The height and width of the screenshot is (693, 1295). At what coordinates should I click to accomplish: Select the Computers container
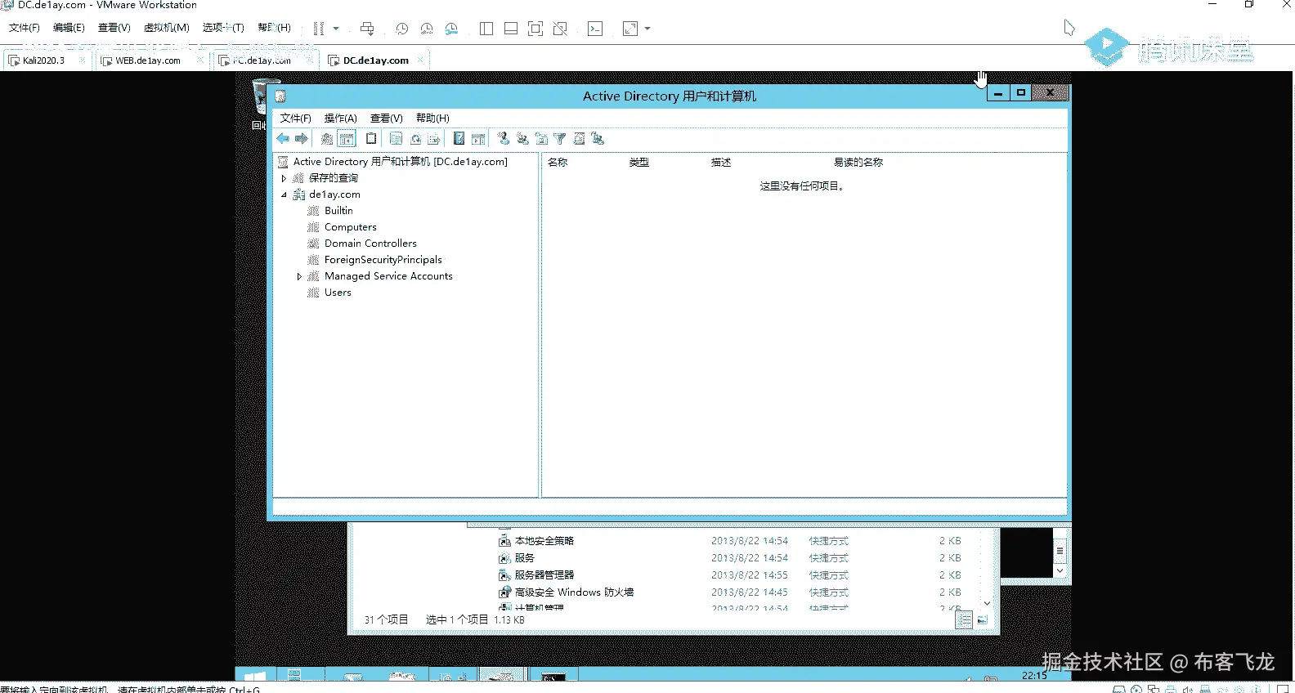[350, 227]
